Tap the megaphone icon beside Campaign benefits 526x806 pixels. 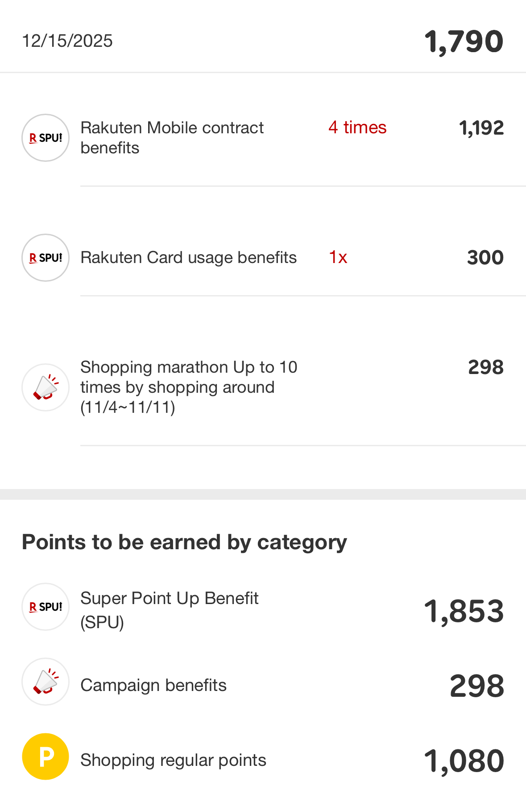[x=46, y=682]
